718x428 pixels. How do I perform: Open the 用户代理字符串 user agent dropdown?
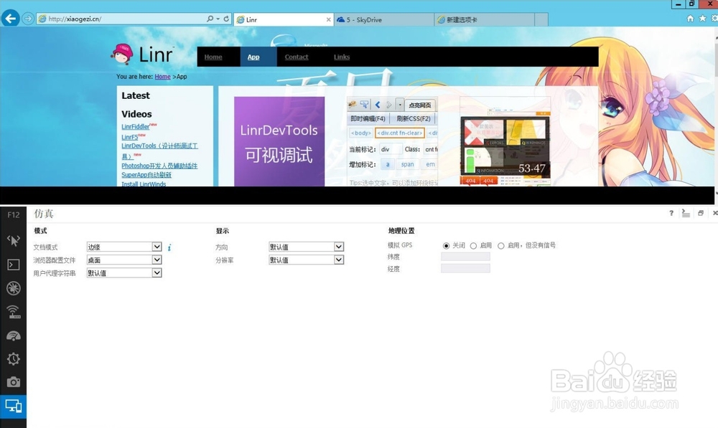coord(124,273)
